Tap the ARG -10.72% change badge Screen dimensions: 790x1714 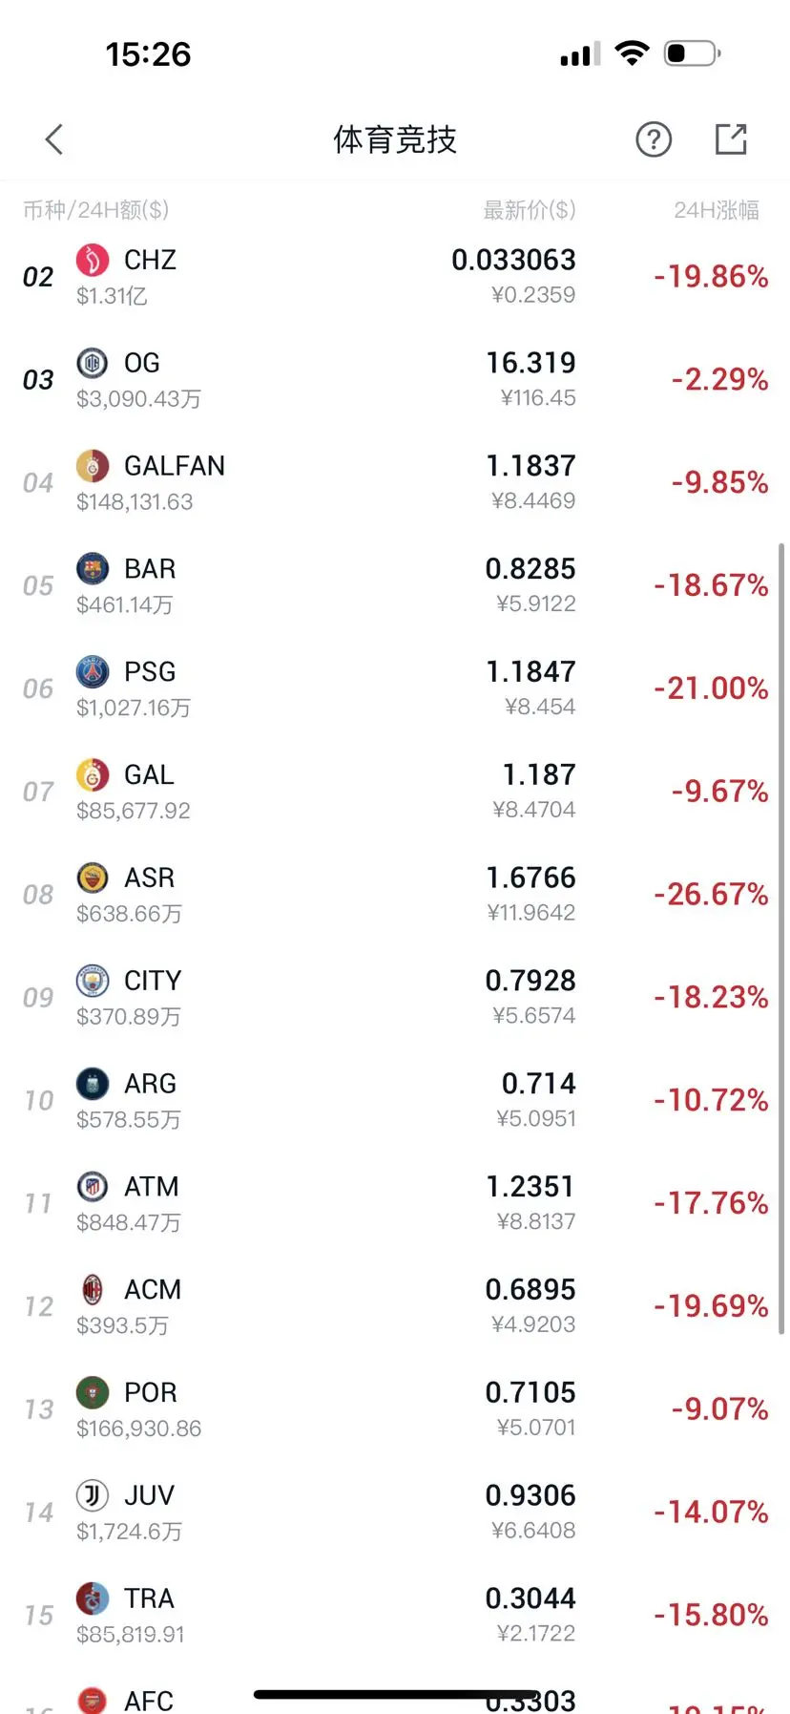coord(711,1100)
